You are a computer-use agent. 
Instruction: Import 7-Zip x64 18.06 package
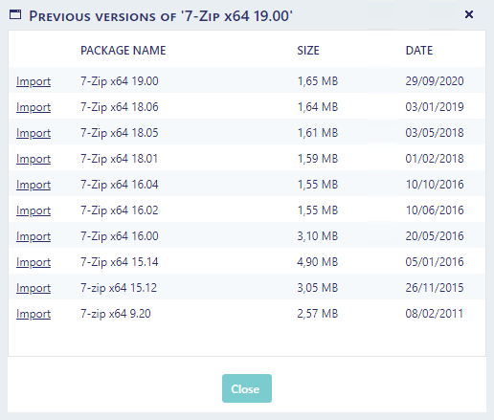click(x=34, y=107)
